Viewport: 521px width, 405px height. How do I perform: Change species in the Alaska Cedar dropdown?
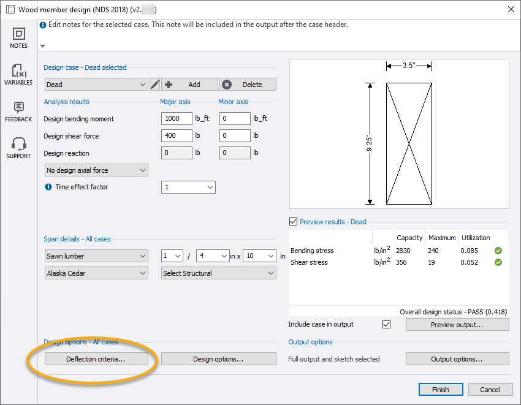[x=96, y=273]
